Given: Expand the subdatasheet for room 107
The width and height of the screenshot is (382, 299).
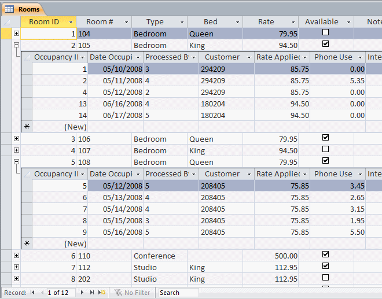Looking at the screenshot, I should pyautogui.click(x=16, y=150).
